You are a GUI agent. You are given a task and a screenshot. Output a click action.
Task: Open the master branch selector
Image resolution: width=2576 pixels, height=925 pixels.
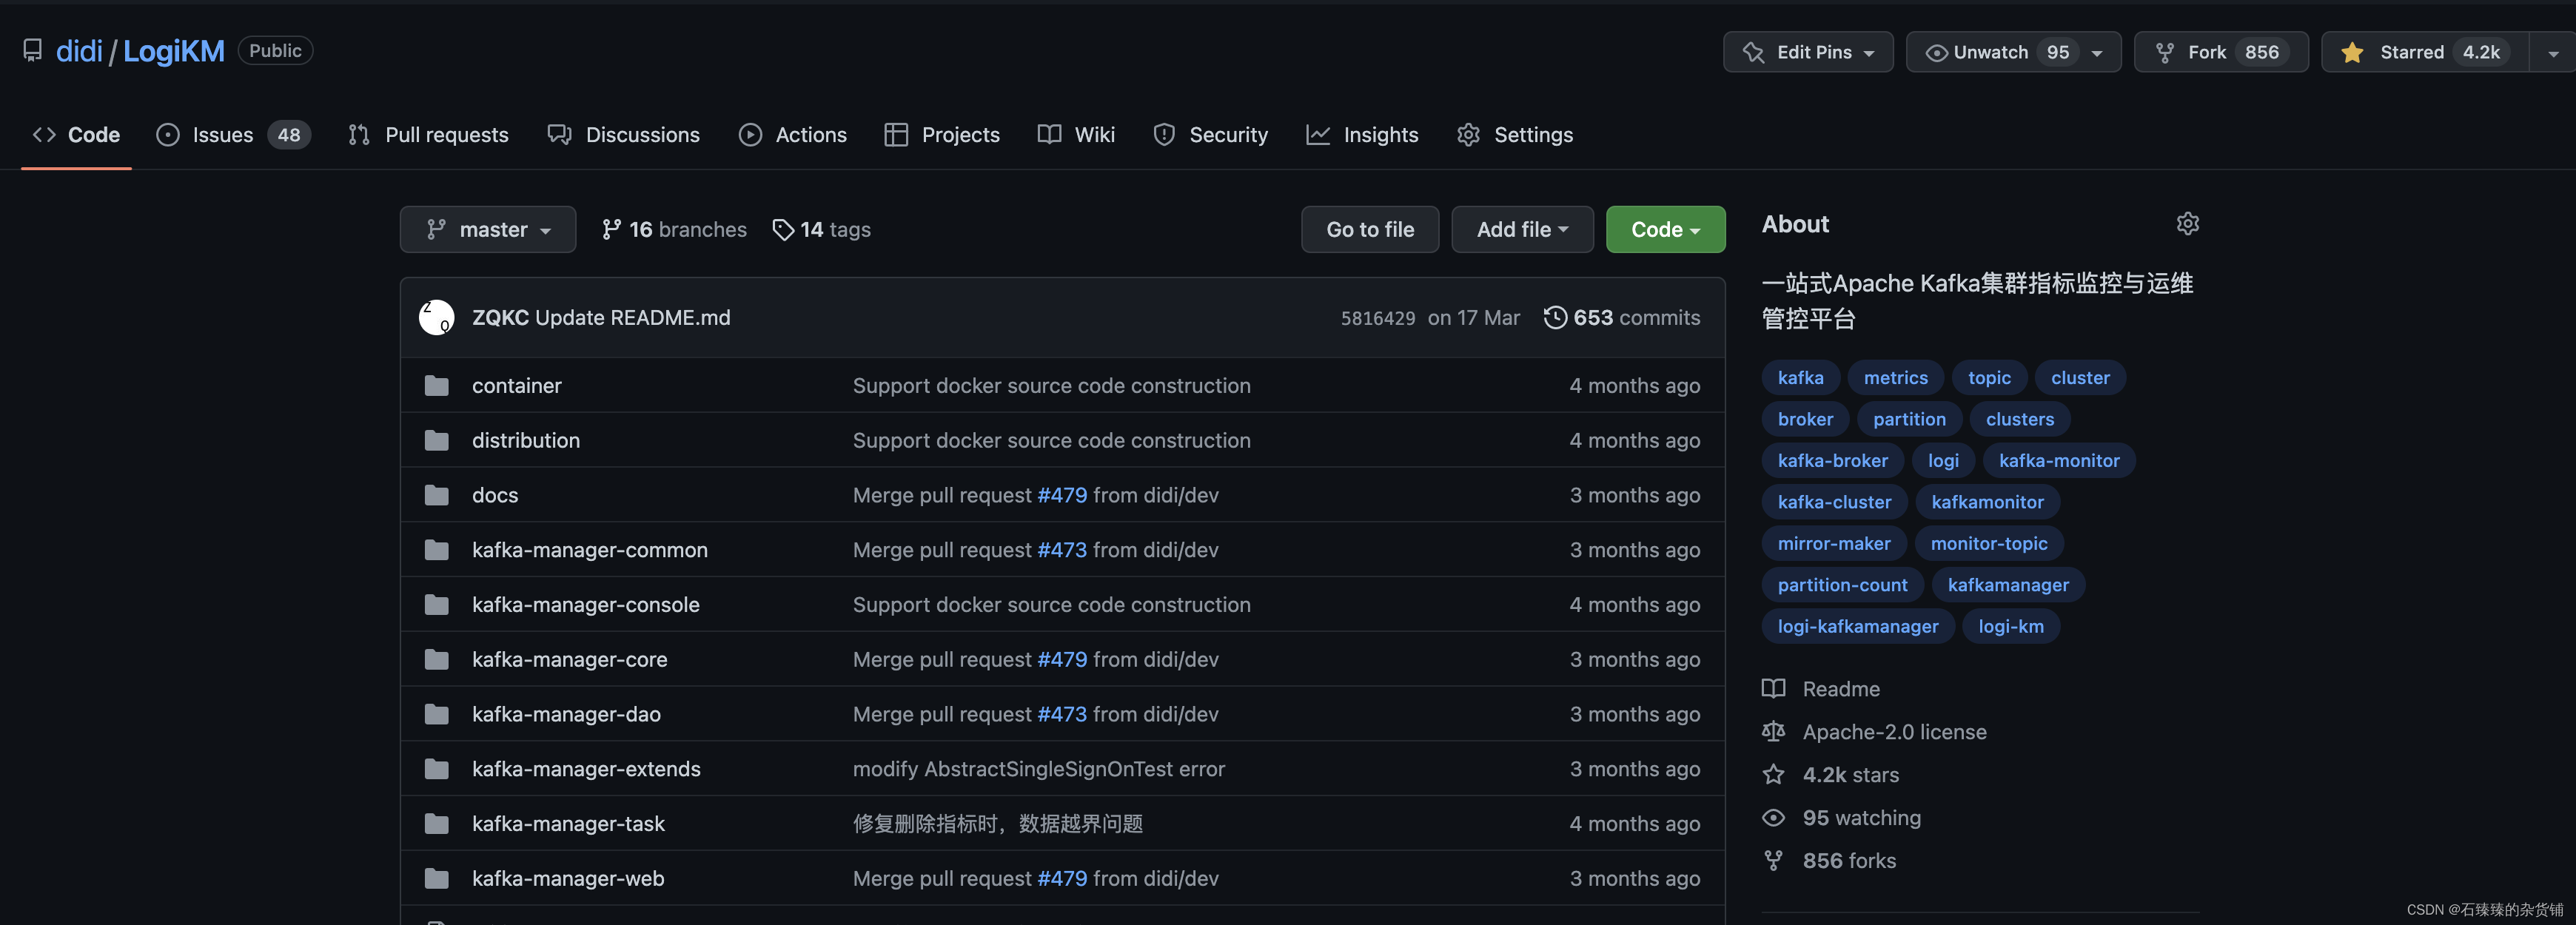coord(488,229)
